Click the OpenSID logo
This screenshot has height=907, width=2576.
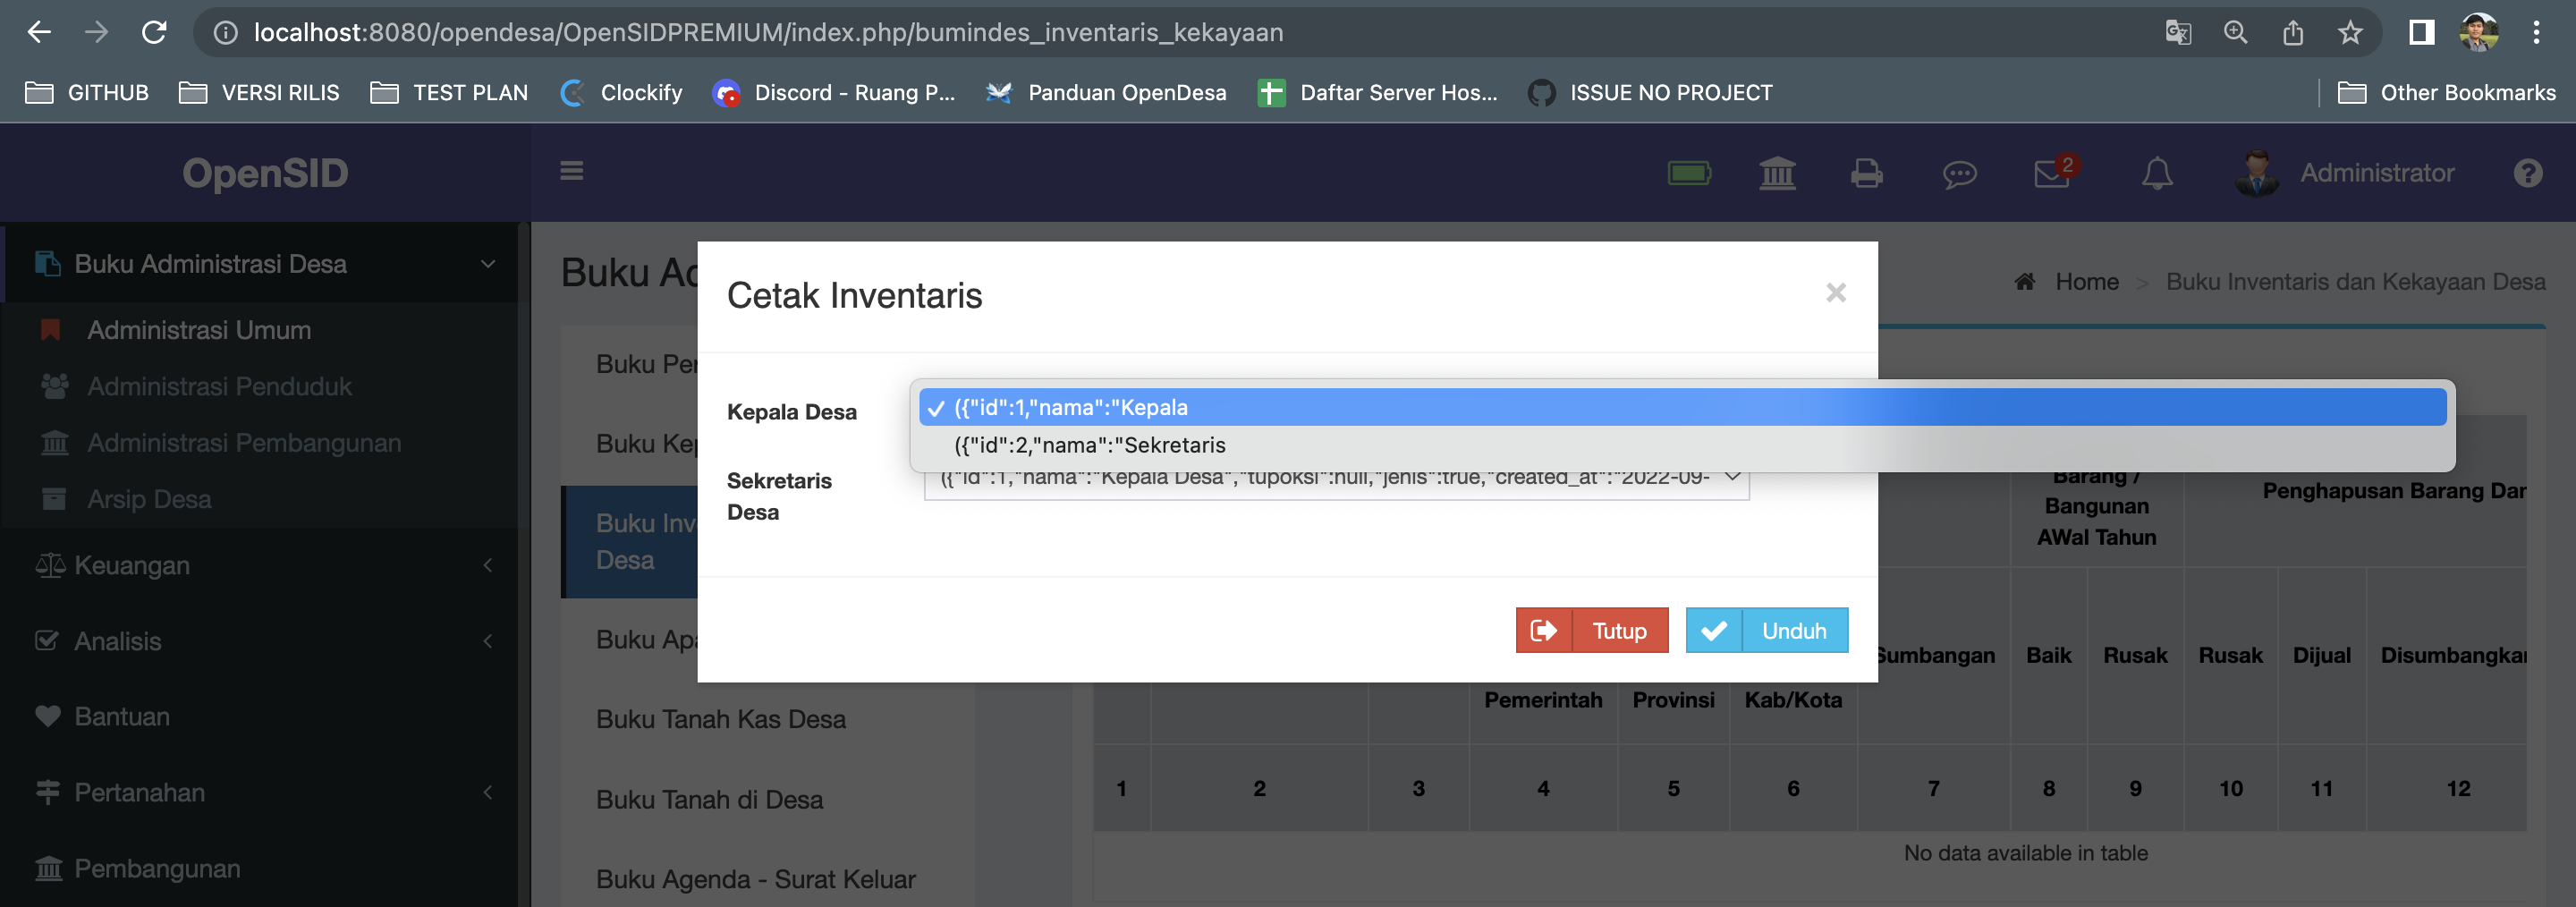click(x=265, y=173)
